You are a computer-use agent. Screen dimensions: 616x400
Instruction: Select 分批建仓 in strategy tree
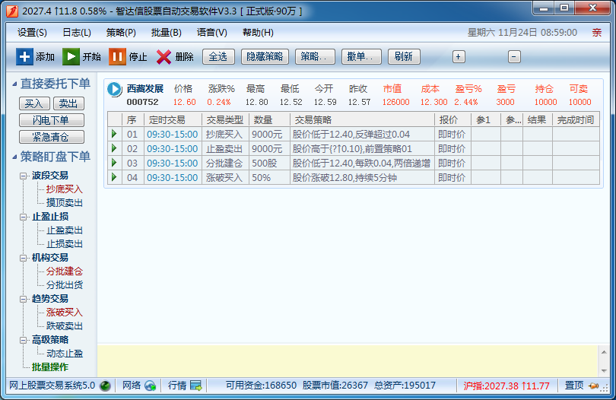[65, 271]
